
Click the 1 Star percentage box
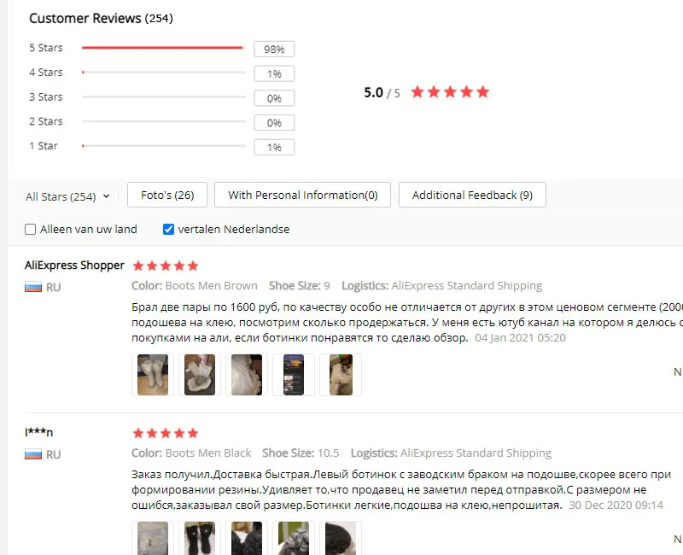pyautogui.click(x=274, y=147)
